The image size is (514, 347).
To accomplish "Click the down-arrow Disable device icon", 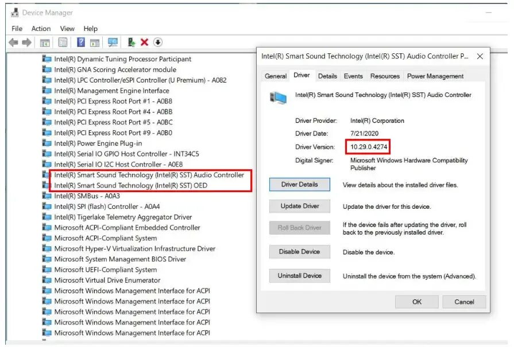I will coord(158,42).
